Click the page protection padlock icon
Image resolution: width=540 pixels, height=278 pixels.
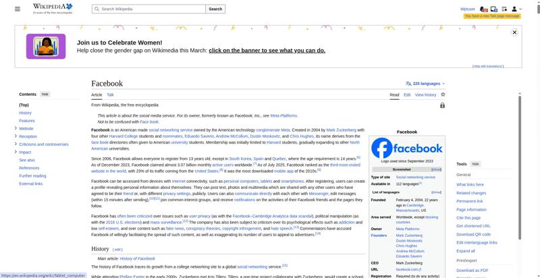point(442,105)
